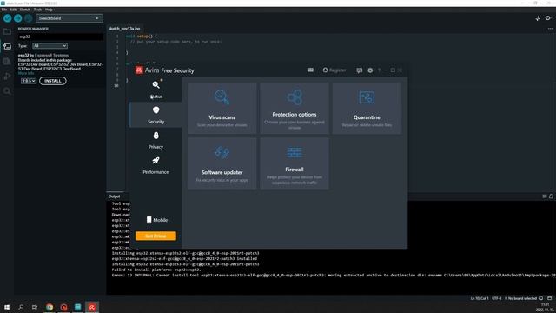Click the Mobile item in Avira

pos(157,220)
